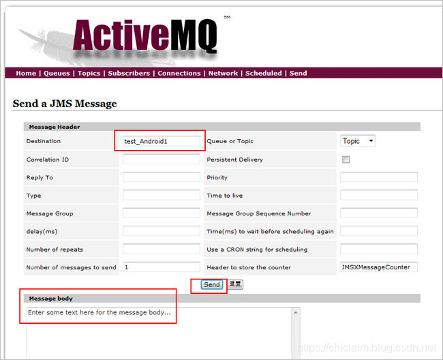The image size is (443, 360).
Task: Click the Message Group Sequence Number field
Action: [379, 213]
